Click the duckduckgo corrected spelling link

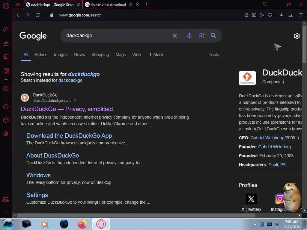[84, 74]
